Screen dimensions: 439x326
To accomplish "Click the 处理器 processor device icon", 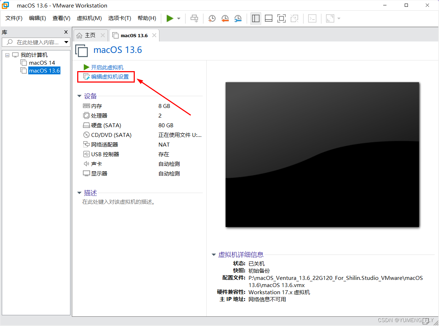I will (x=86, y=115).
